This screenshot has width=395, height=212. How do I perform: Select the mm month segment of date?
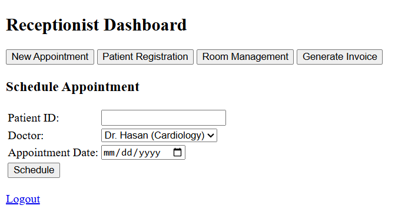(x=109, y=153)
